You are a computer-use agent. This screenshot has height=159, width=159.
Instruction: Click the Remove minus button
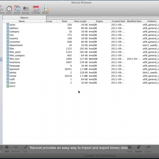pyautogui.click(x=16, y=149)
